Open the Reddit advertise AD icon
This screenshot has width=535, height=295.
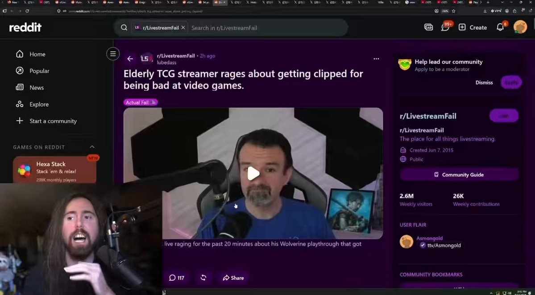pos(428,27)
